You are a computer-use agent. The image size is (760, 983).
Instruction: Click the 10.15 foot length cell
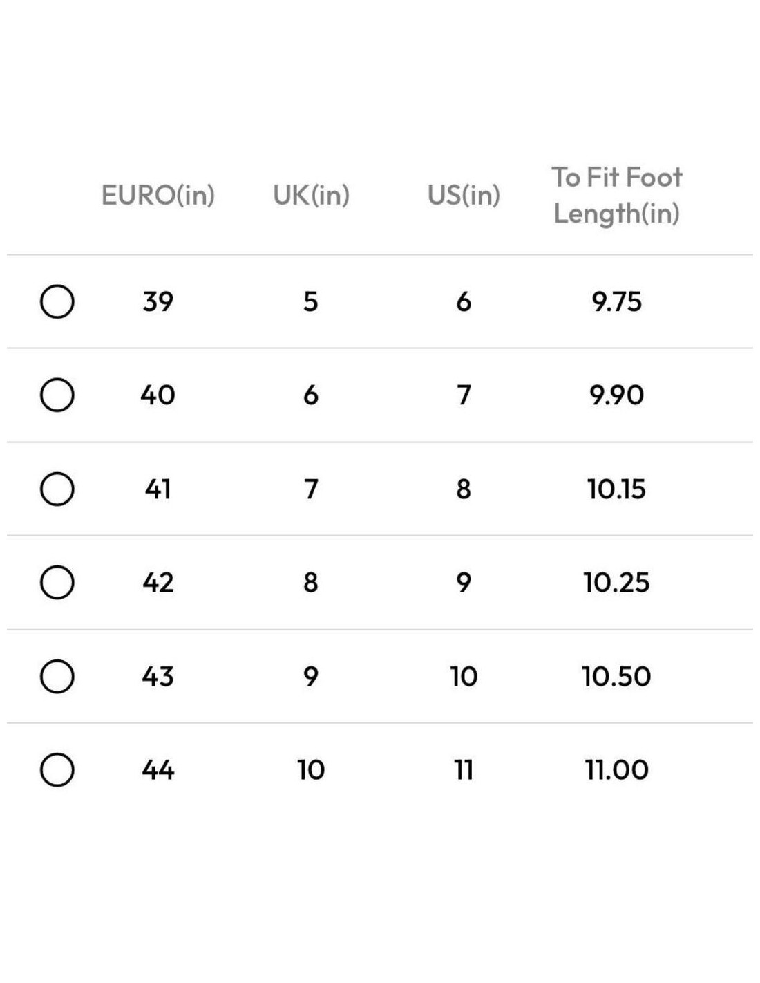(x=616, y=489)
